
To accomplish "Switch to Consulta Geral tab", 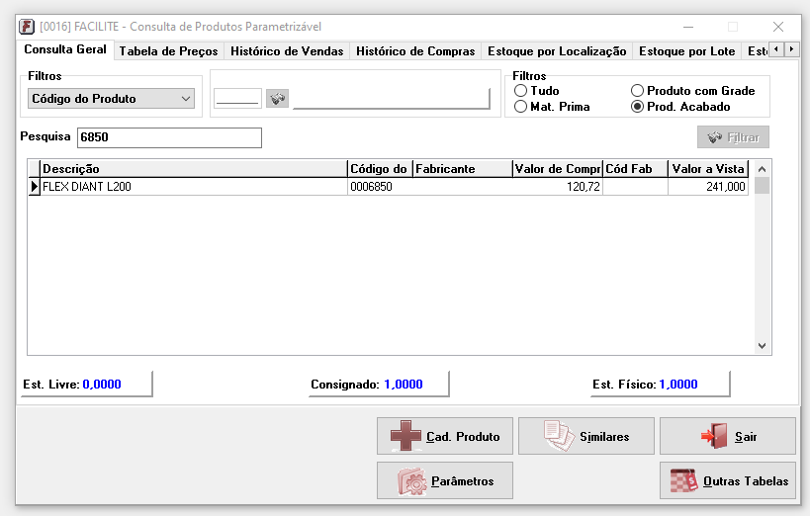I will click(65, 49).
